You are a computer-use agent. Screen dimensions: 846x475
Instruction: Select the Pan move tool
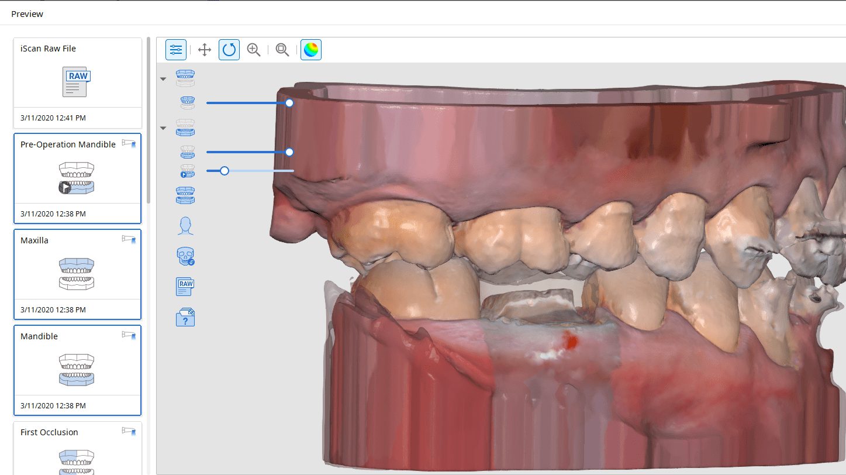205,50
